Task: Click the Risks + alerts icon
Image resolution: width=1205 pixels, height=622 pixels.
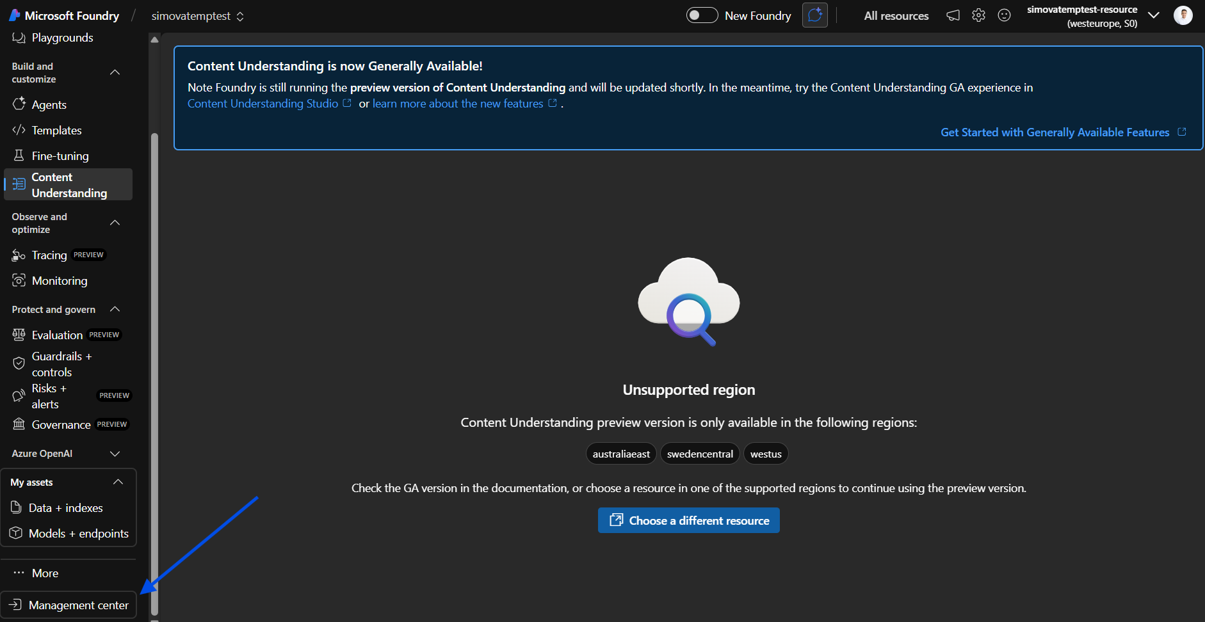Action: click(x=19, y=396)
